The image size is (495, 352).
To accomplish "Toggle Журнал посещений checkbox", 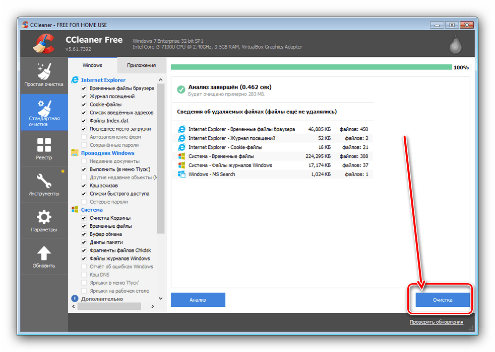I will (x=84, y=97).
